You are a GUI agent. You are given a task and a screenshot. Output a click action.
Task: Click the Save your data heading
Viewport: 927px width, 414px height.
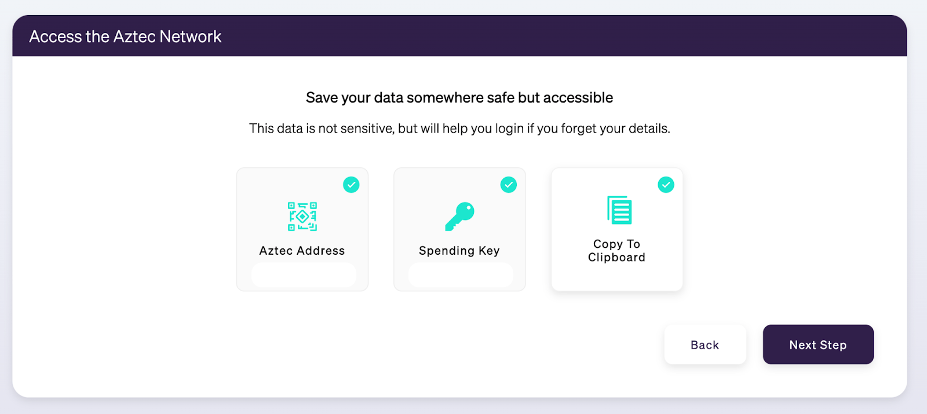[x=459, y=97]
